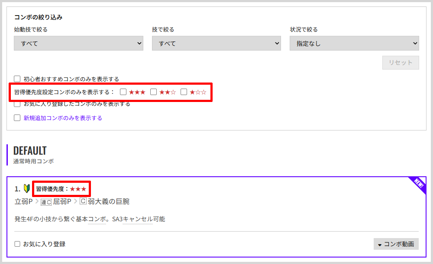Click the beginner mark icon on combo 1
Image resolution: width=433 pixels, height=264 pixels.
click(x=27, y=188)
